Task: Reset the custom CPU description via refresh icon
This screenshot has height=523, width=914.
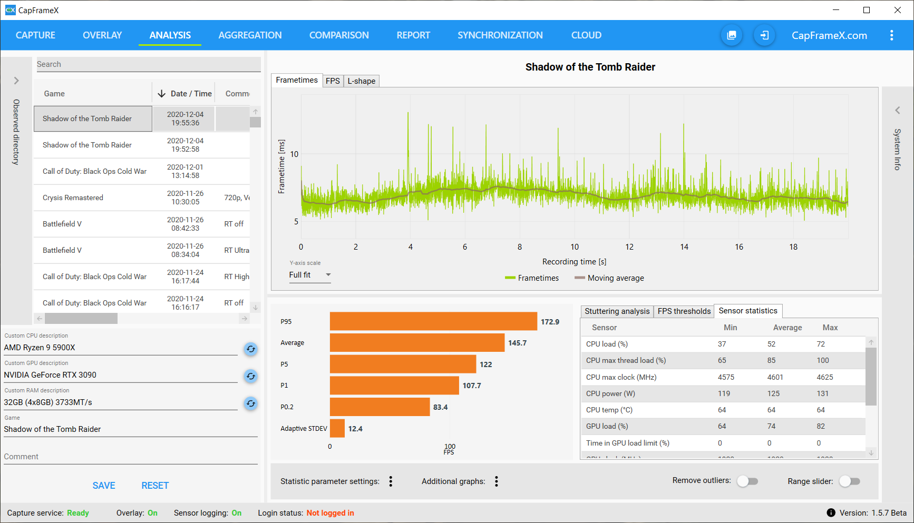Action: coord(251,349)
